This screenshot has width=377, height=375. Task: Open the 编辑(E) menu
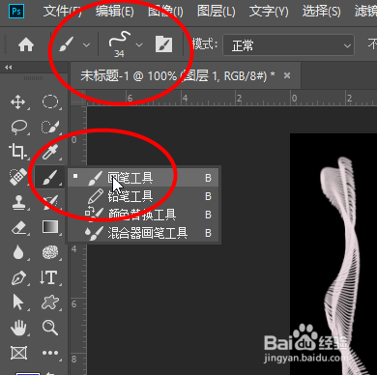(x=115, y=12)
